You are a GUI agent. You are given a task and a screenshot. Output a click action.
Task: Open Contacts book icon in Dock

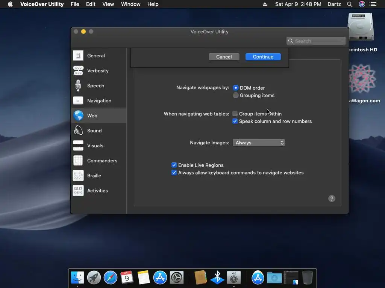200,278
